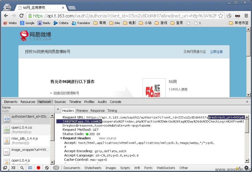
Task: Bookmark this page with the star icon
Action: (x=220, y=16)
